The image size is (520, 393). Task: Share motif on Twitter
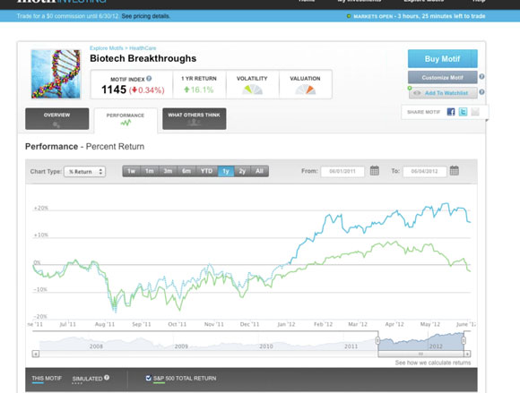[463, 112]
